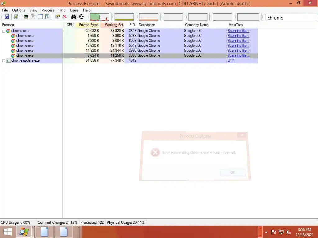Select the highlighted chrome.exe row, PID 3060
The height and width of the screenshot is (238, 318).
(129, 55)
